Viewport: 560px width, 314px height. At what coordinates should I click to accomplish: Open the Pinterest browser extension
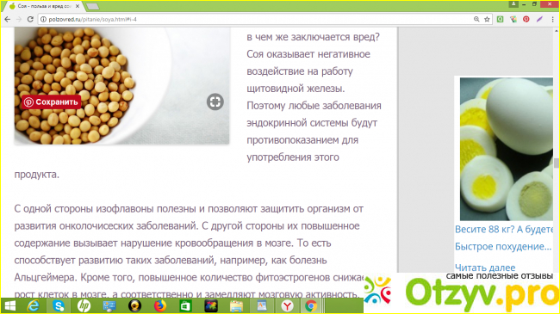click(x=526, y=19)
